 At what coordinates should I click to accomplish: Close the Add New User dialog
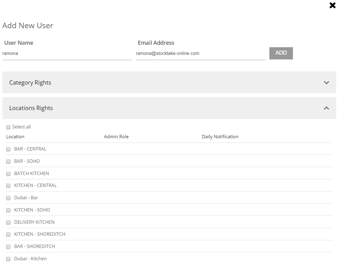click(x=332, y=5)
